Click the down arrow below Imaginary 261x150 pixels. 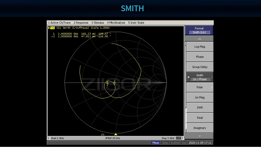tap(199, 136)
